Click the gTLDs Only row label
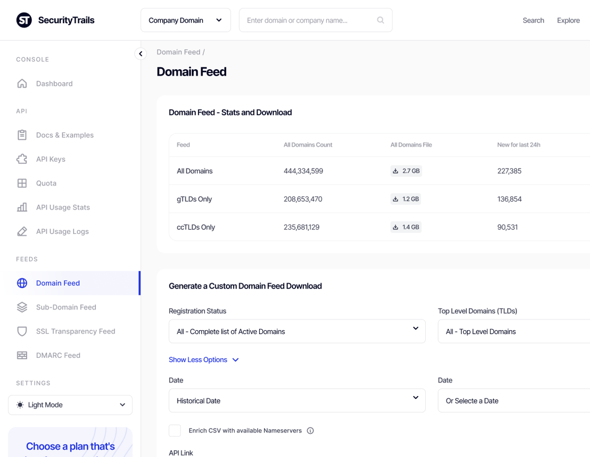 click(195, 199)
